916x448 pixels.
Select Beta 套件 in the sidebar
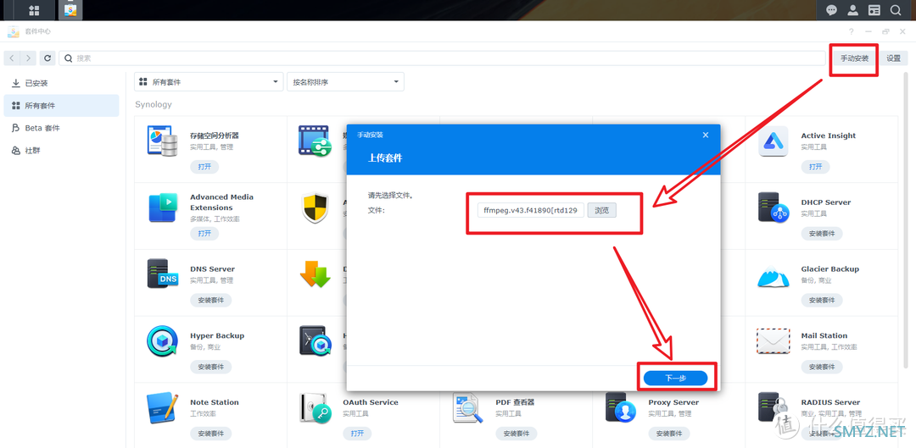61,128
